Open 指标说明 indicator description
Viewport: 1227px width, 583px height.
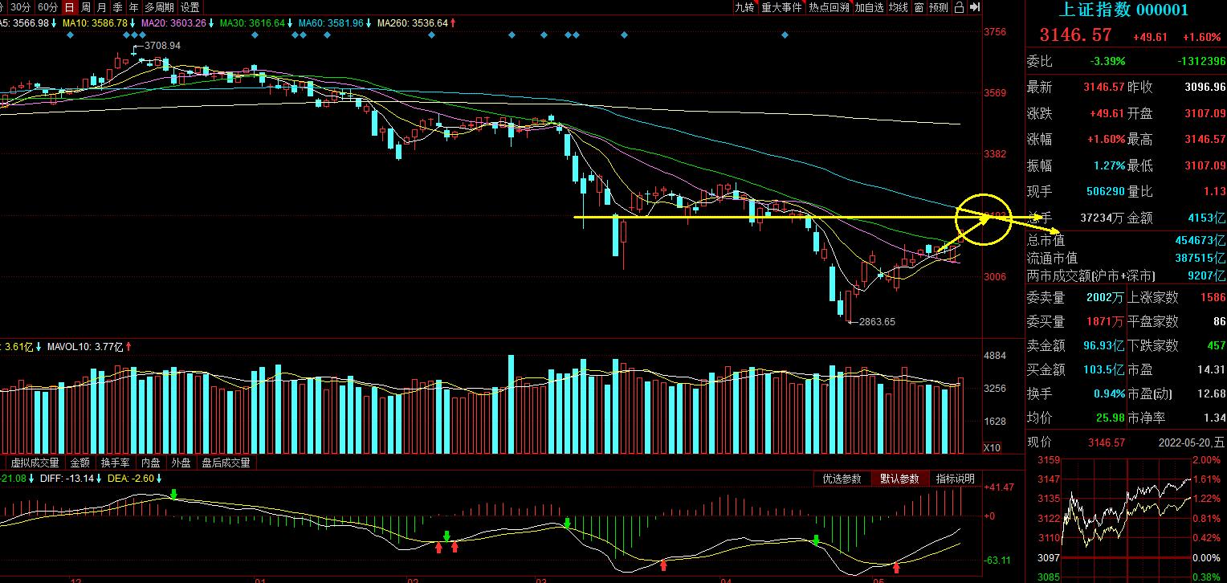tap(956, 479)
